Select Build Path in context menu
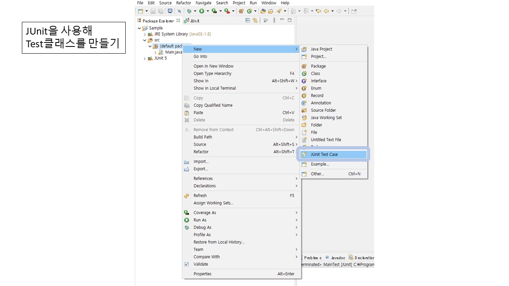The height and width of the screenshot is (286, 509). coord(241,137)
